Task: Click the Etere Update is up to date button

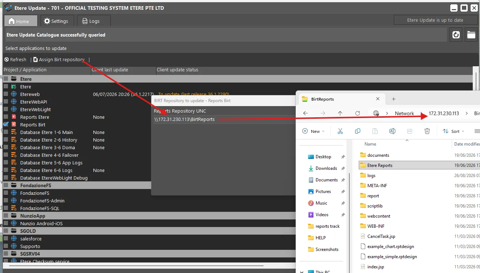Action: pyautogui.click(x=435, y=20)
